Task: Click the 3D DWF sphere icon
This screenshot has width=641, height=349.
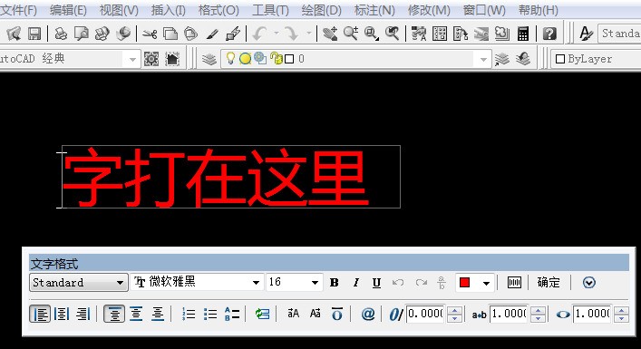Action: pos(123,34)
